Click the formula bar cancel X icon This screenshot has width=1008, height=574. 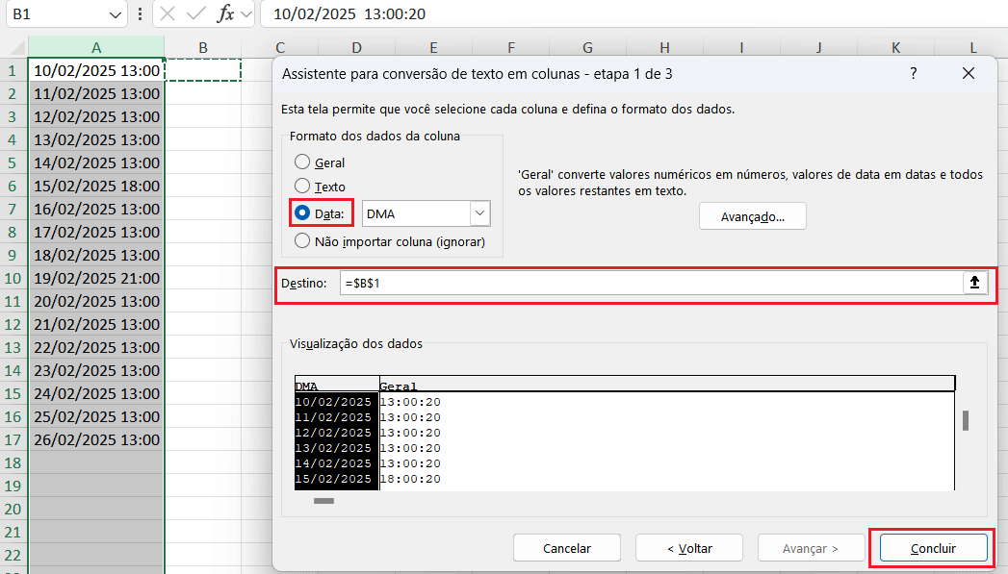click(168, 14)
